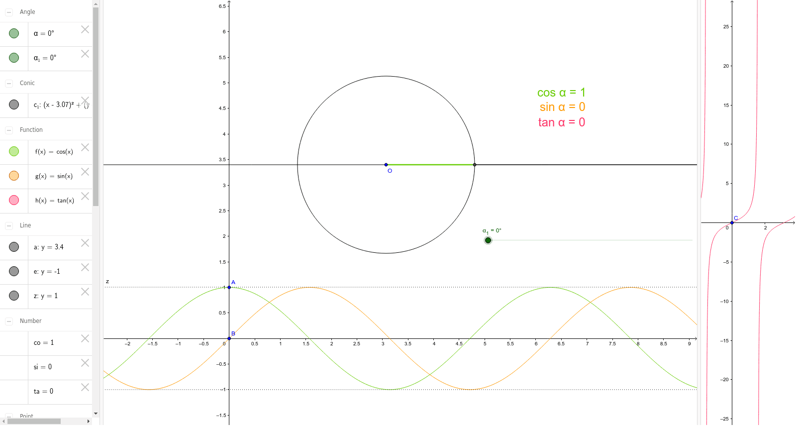Toggle visibility of g(x) = sin(x)

coord(14,176)
